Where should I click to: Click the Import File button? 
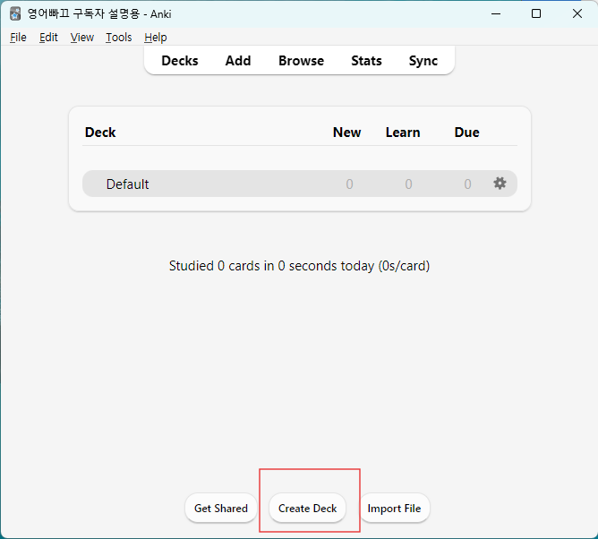(x=394, y=508)
